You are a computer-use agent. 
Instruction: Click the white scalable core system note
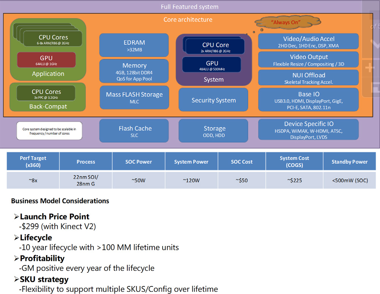[x=49, y=131]
